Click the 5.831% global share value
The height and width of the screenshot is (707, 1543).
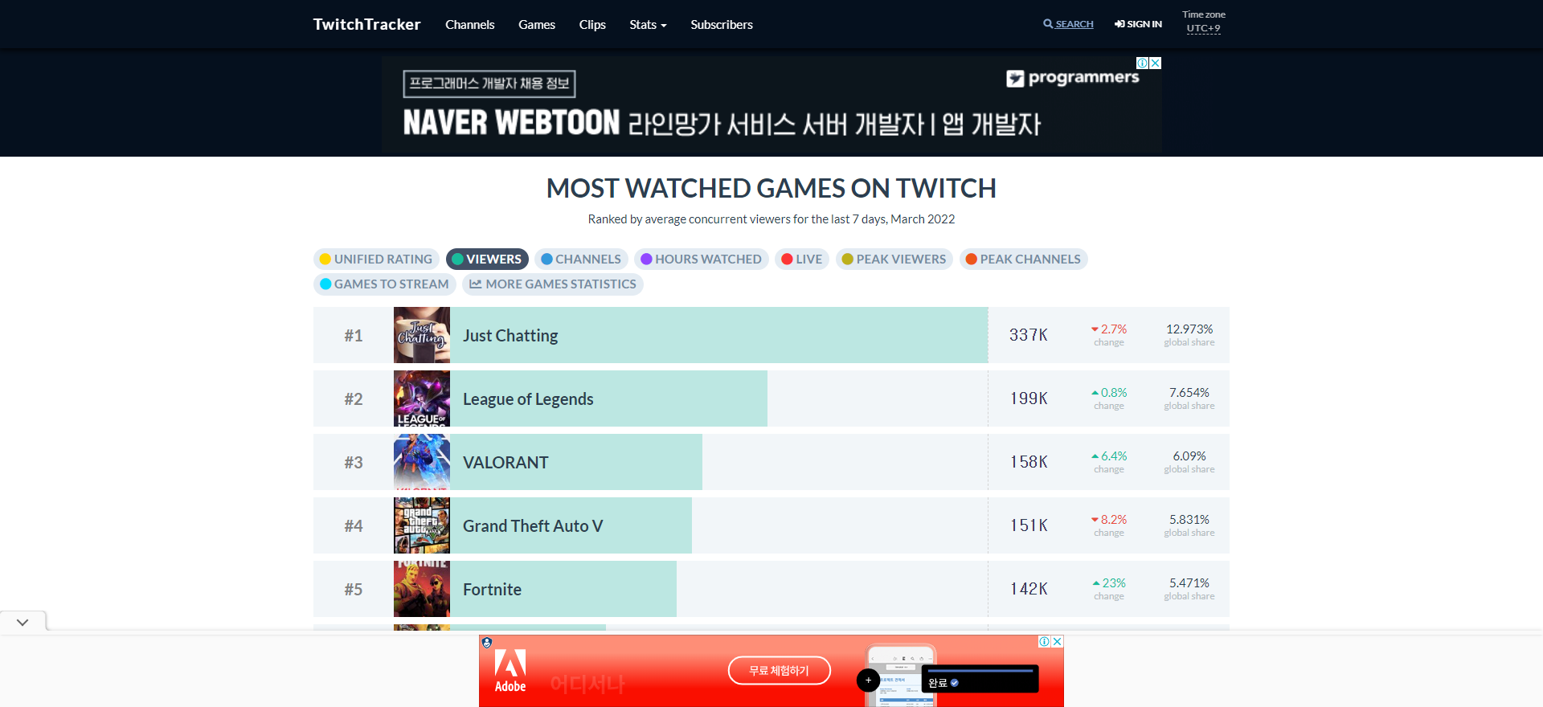[1189, 520]
